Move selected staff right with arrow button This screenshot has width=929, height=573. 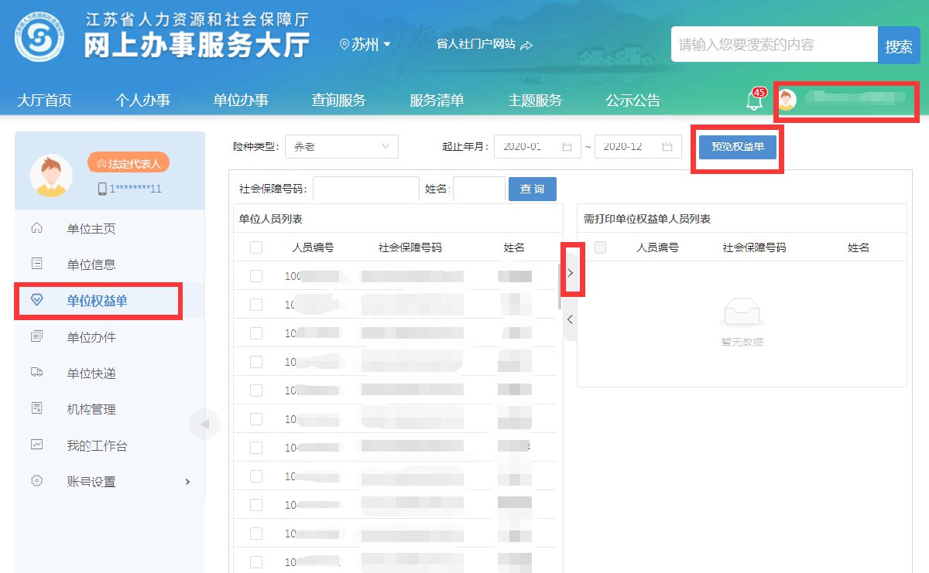tap(571, 272)
